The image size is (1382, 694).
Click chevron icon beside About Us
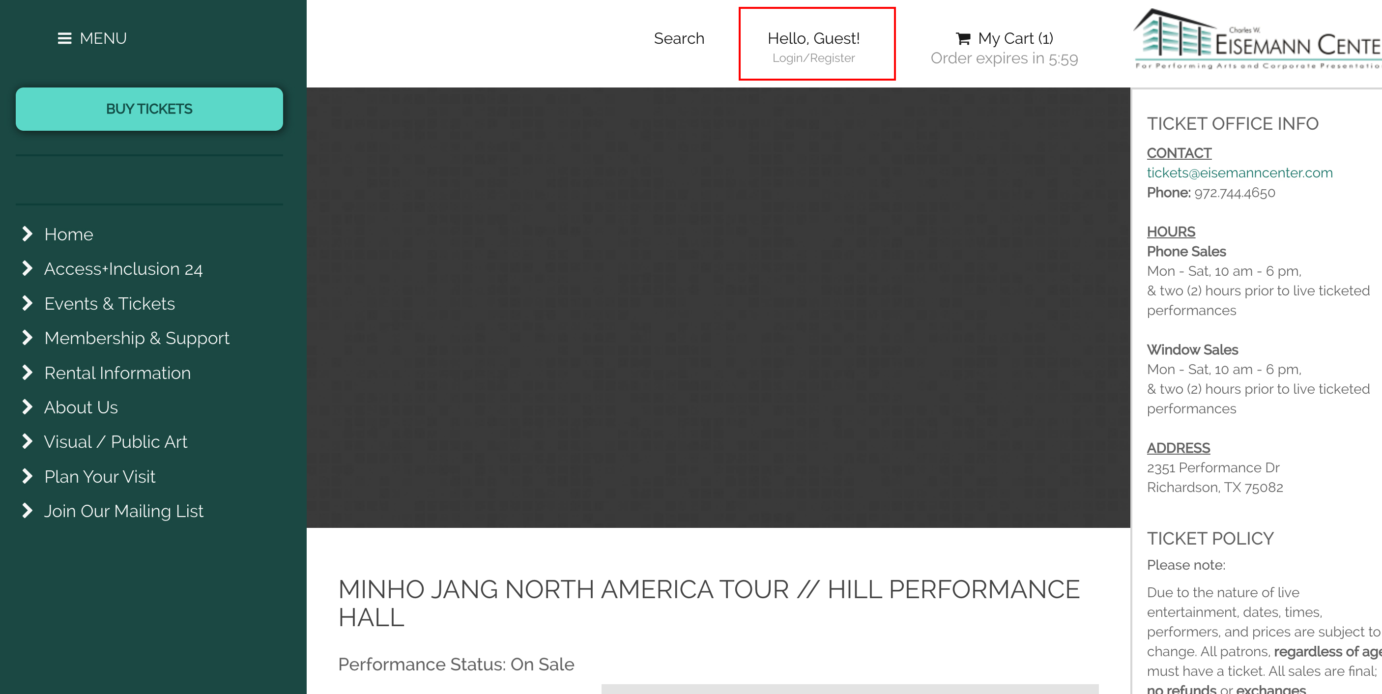point(27,407)
